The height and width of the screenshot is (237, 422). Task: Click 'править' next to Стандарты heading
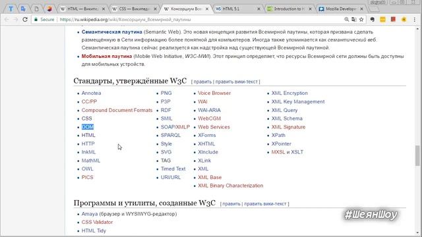pos(202,82)
